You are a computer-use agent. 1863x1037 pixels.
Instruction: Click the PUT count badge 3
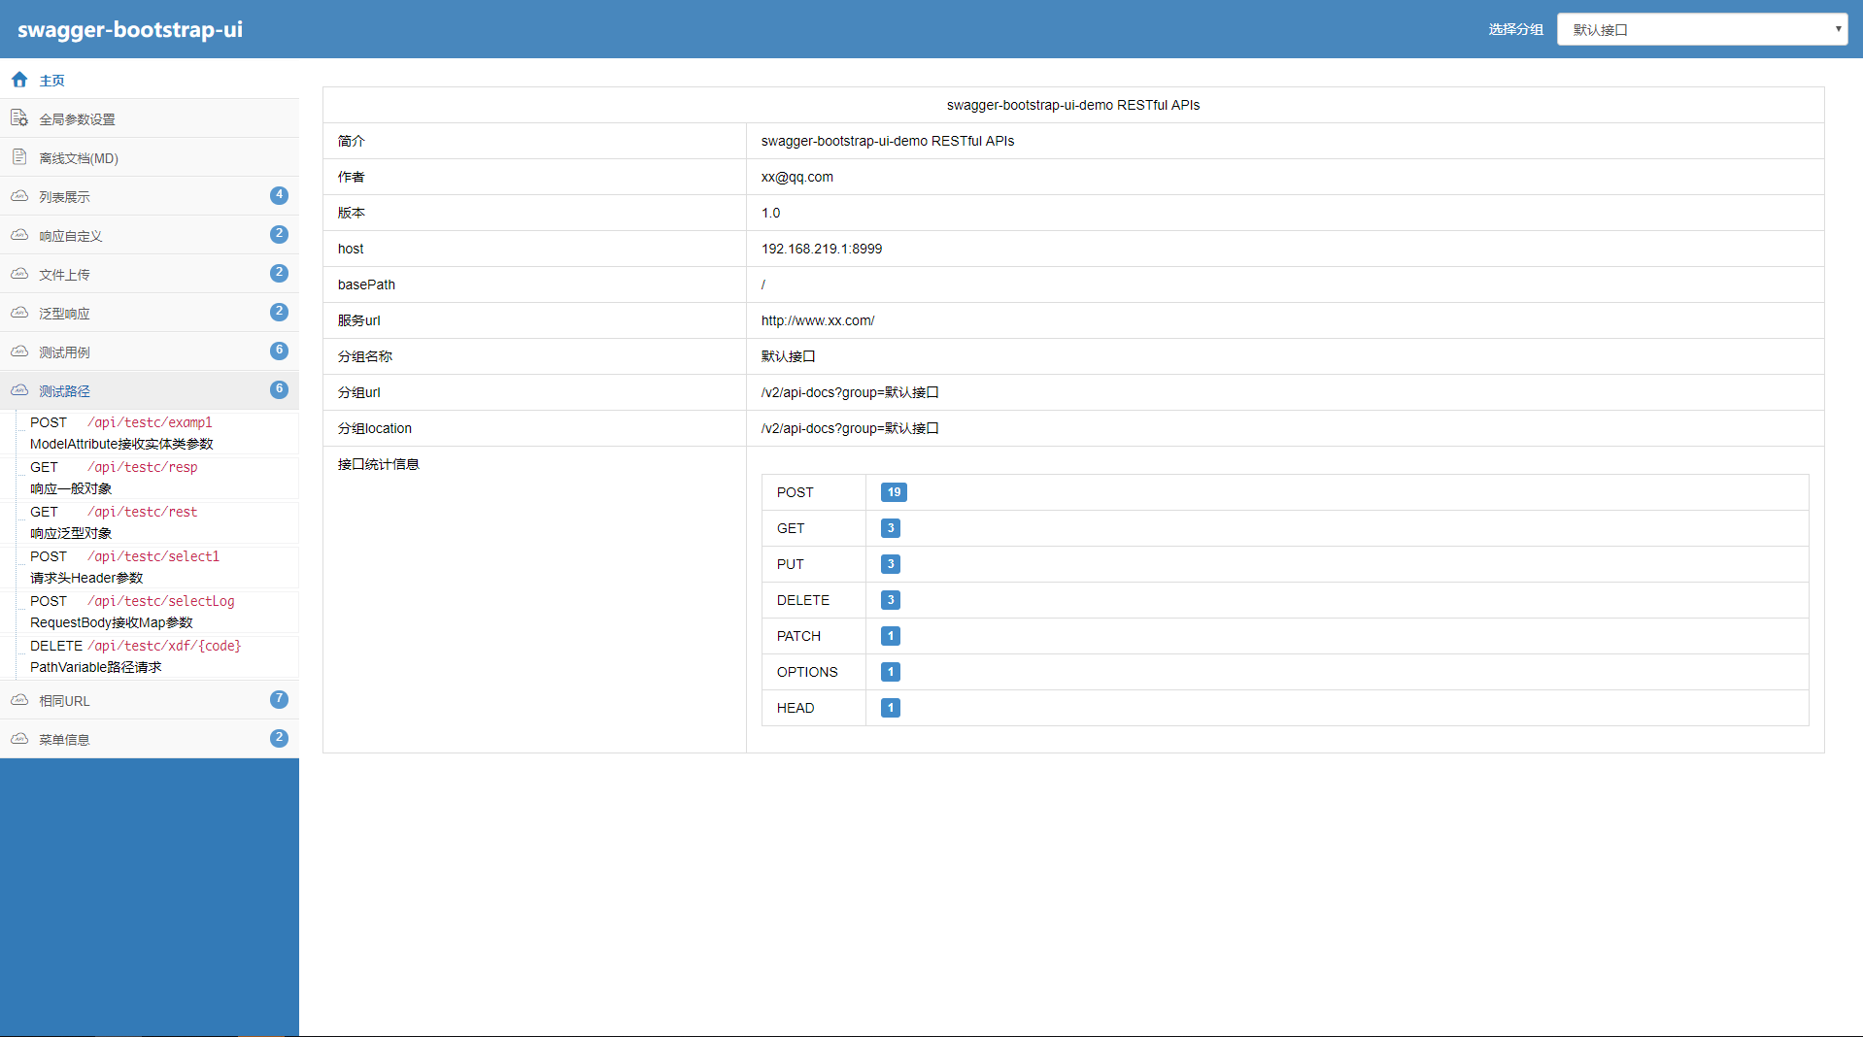point(891,564)
